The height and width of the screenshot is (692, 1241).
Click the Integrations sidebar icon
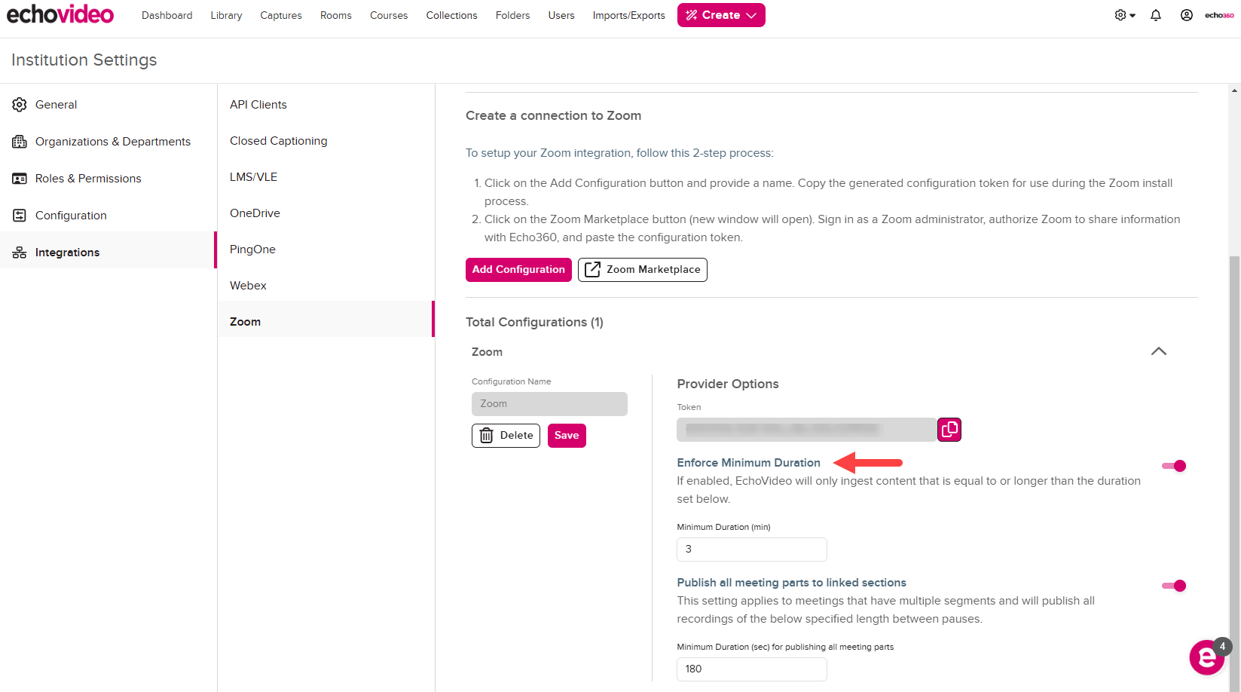click(x=20, y=253)
